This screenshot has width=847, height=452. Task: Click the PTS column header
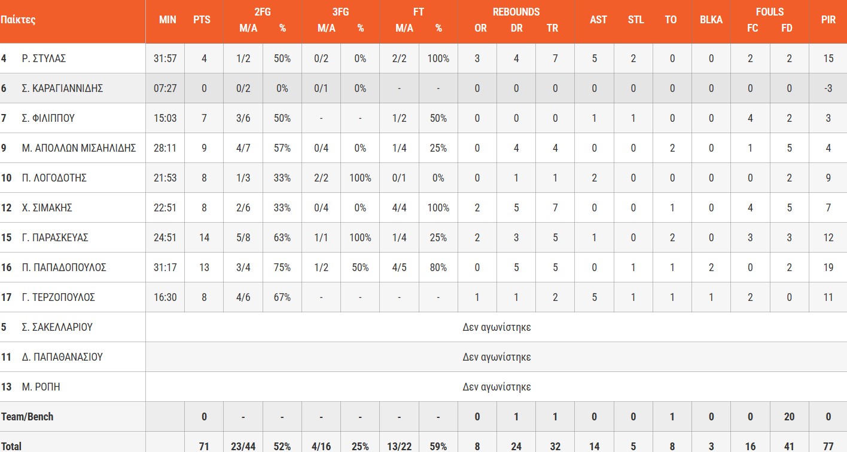[x=202, y=20]
